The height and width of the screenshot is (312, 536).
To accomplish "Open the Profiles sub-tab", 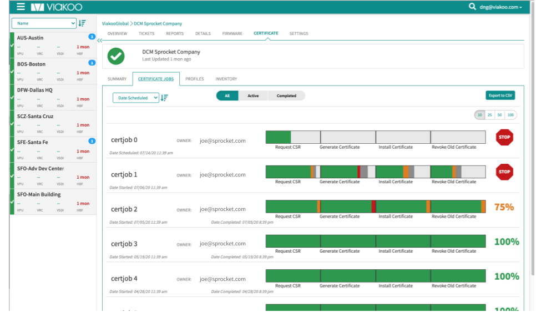I will (x=194, y=79).
